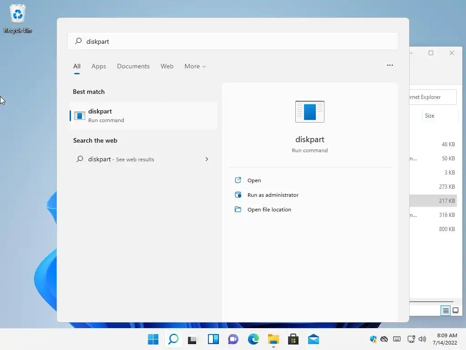466x350 pixels.
Task: Click the network tray icon
Action: click(x=411, y=339)
